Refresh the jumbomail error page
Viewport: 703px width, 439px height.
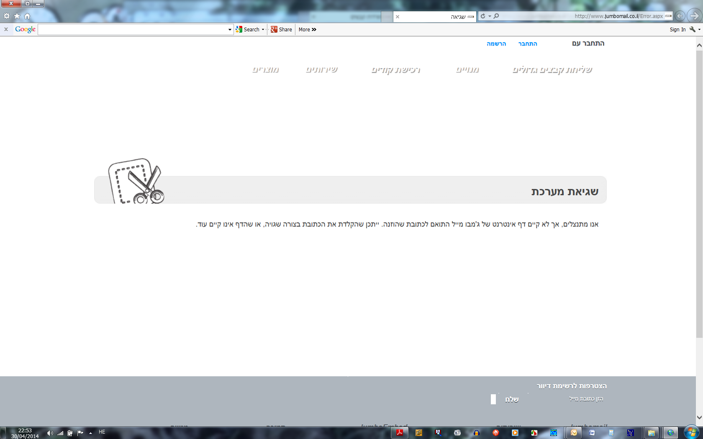(483, 16)
